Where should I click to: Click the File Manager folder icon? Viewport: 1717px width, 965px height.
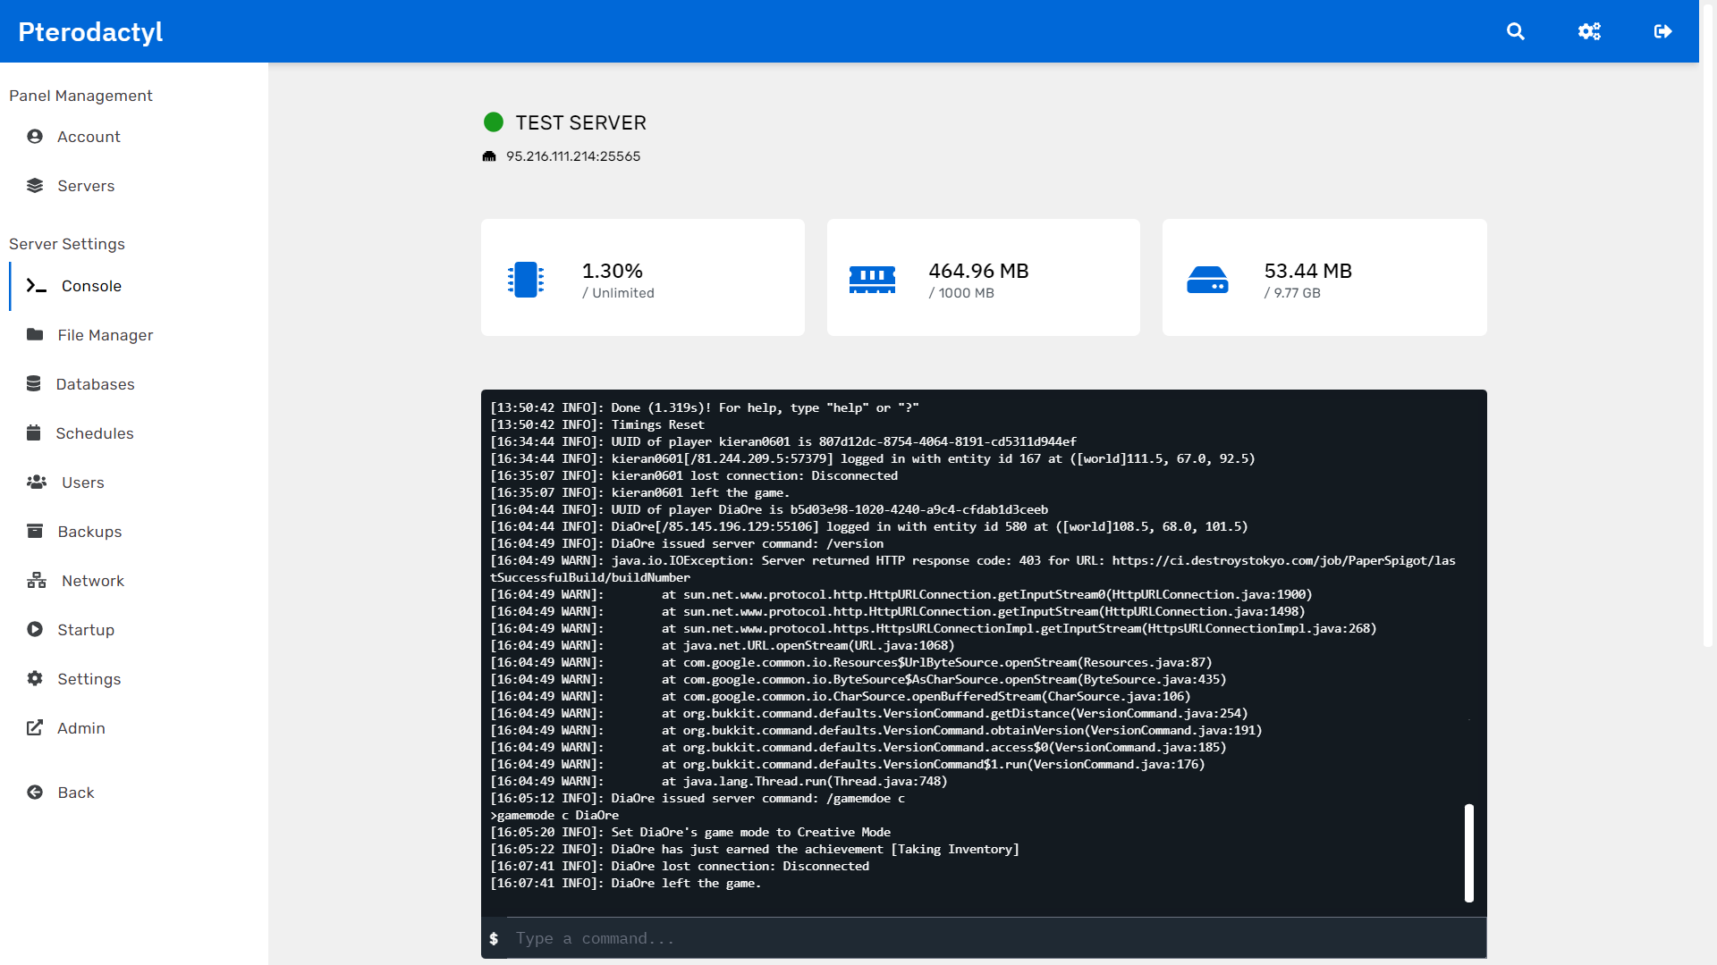coord(35,335)
